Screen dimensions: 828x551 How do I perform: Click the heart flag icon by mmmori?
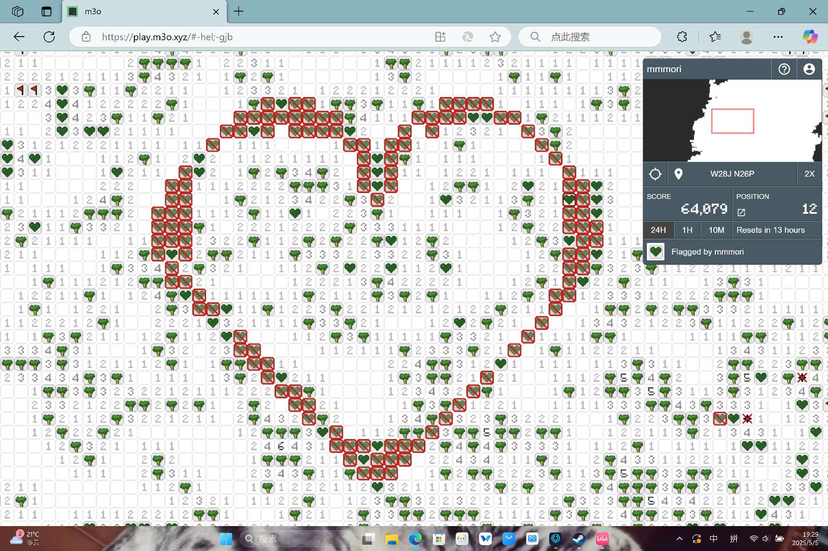coord(656,251)
